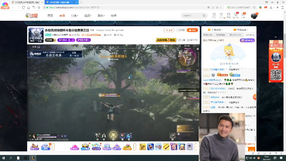
Task: Click the Douyu logo in the header
Action: point(31,16)
